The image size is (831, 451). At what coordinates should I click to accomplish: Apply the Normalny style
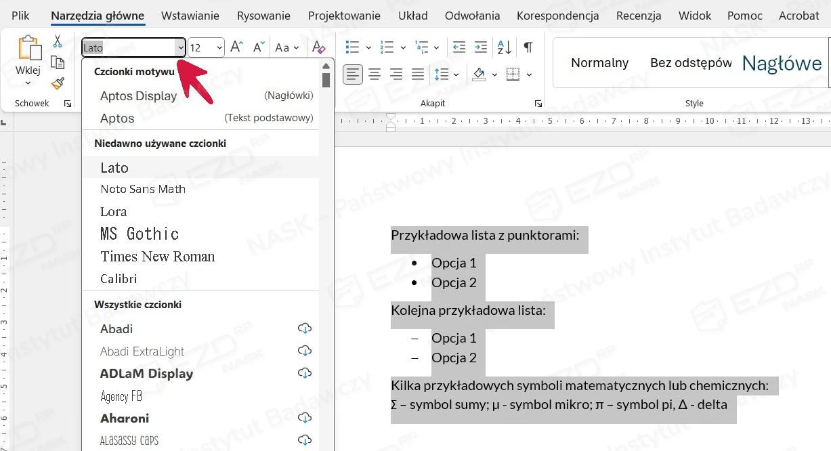point(599,63)
